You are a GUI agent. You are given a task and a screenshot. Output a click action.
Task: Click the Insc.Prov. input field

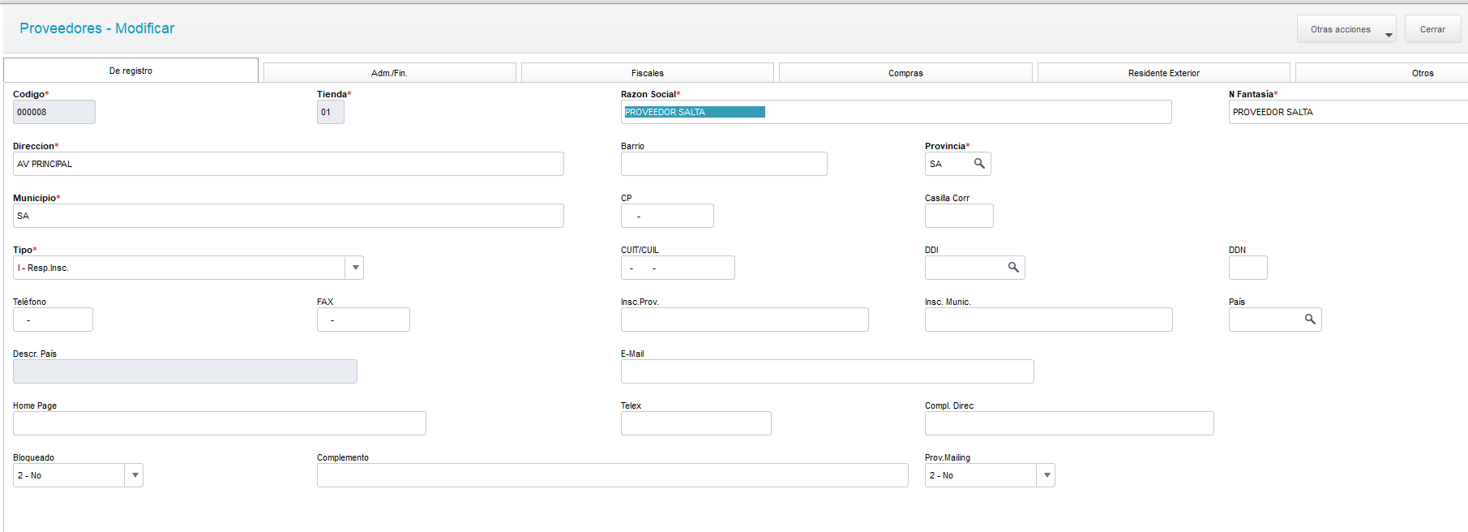[x=744, y=320]
